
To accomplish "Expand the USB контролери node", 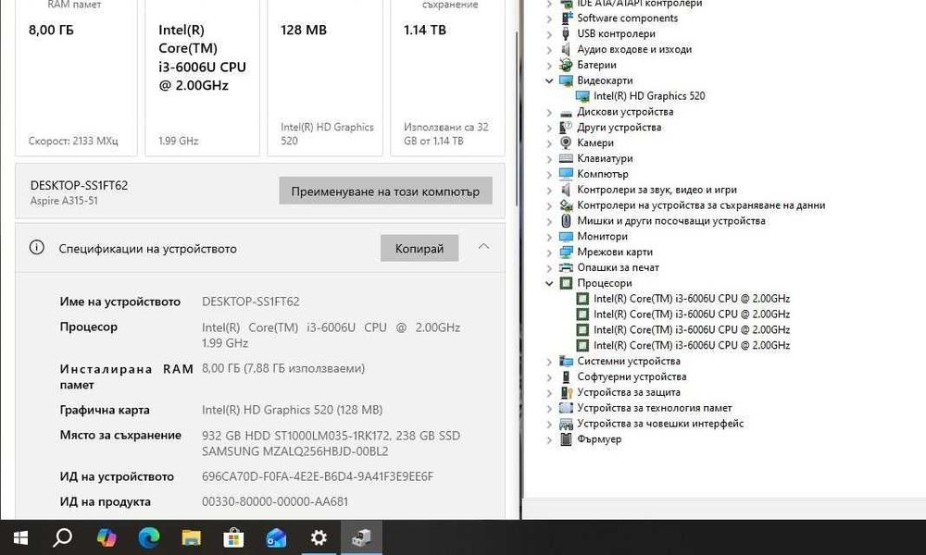I will tap(549, 34).
